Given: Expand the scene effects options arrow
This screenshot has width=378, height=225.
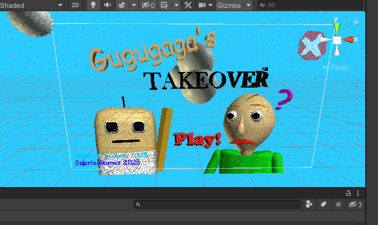Looking at the screenshot, I should [x=134, y=6].
